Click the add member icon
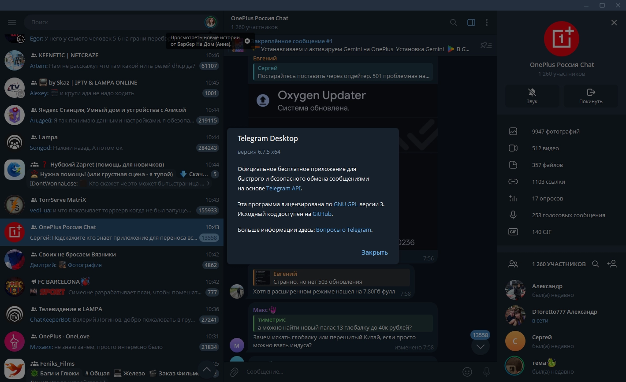The width and height of the screenshot is (626, 382). [x=612, y=264]
